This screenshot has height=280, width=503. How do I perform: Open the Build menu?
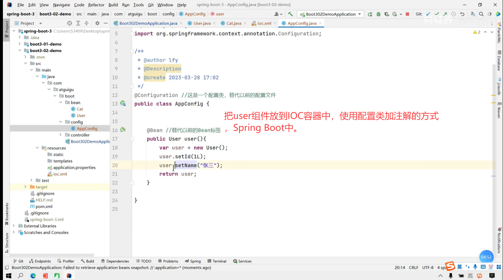[113, 5]
